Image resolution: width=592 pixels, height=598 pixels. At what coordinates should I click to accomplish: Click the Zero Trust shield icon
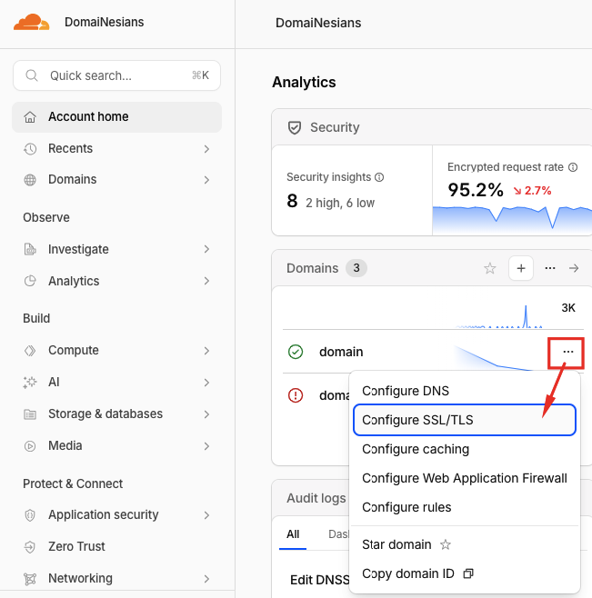click(x=30, y=547)
